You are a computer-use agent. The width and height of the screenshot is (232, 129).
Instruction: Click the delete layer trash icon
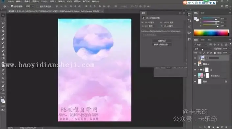click(226, 127)
